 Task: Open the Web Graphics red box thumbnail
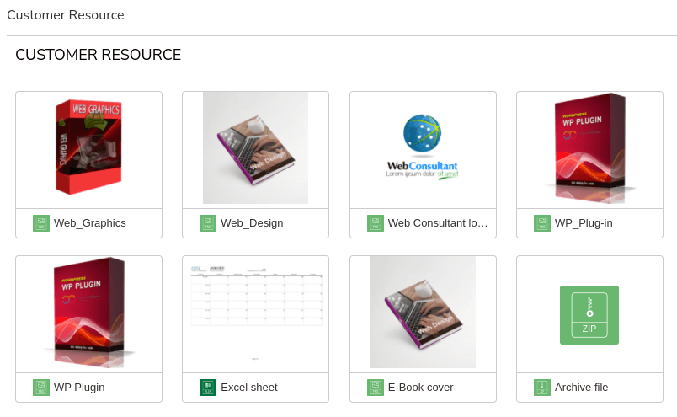click(88, 148)
